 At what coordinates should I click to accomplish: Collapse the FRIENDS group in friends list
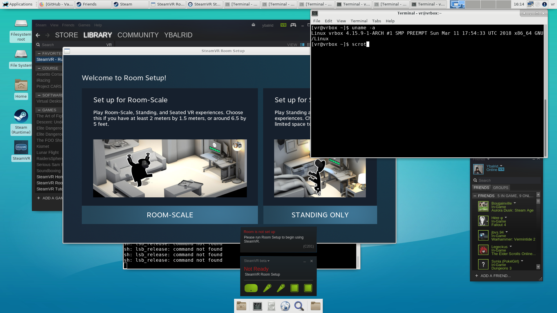click(x=475, y=196)
